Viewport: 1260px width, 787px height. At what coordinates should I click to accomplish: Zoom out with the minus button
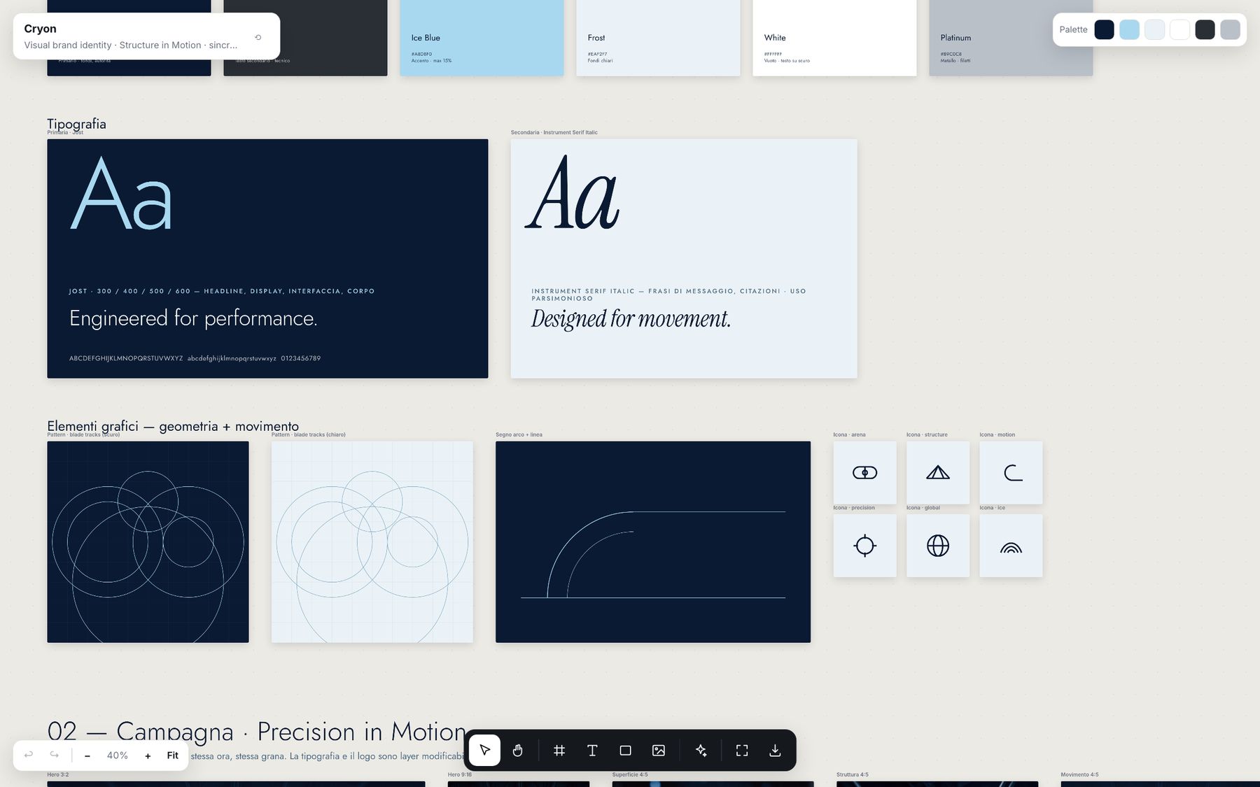(x=87, y=756)
